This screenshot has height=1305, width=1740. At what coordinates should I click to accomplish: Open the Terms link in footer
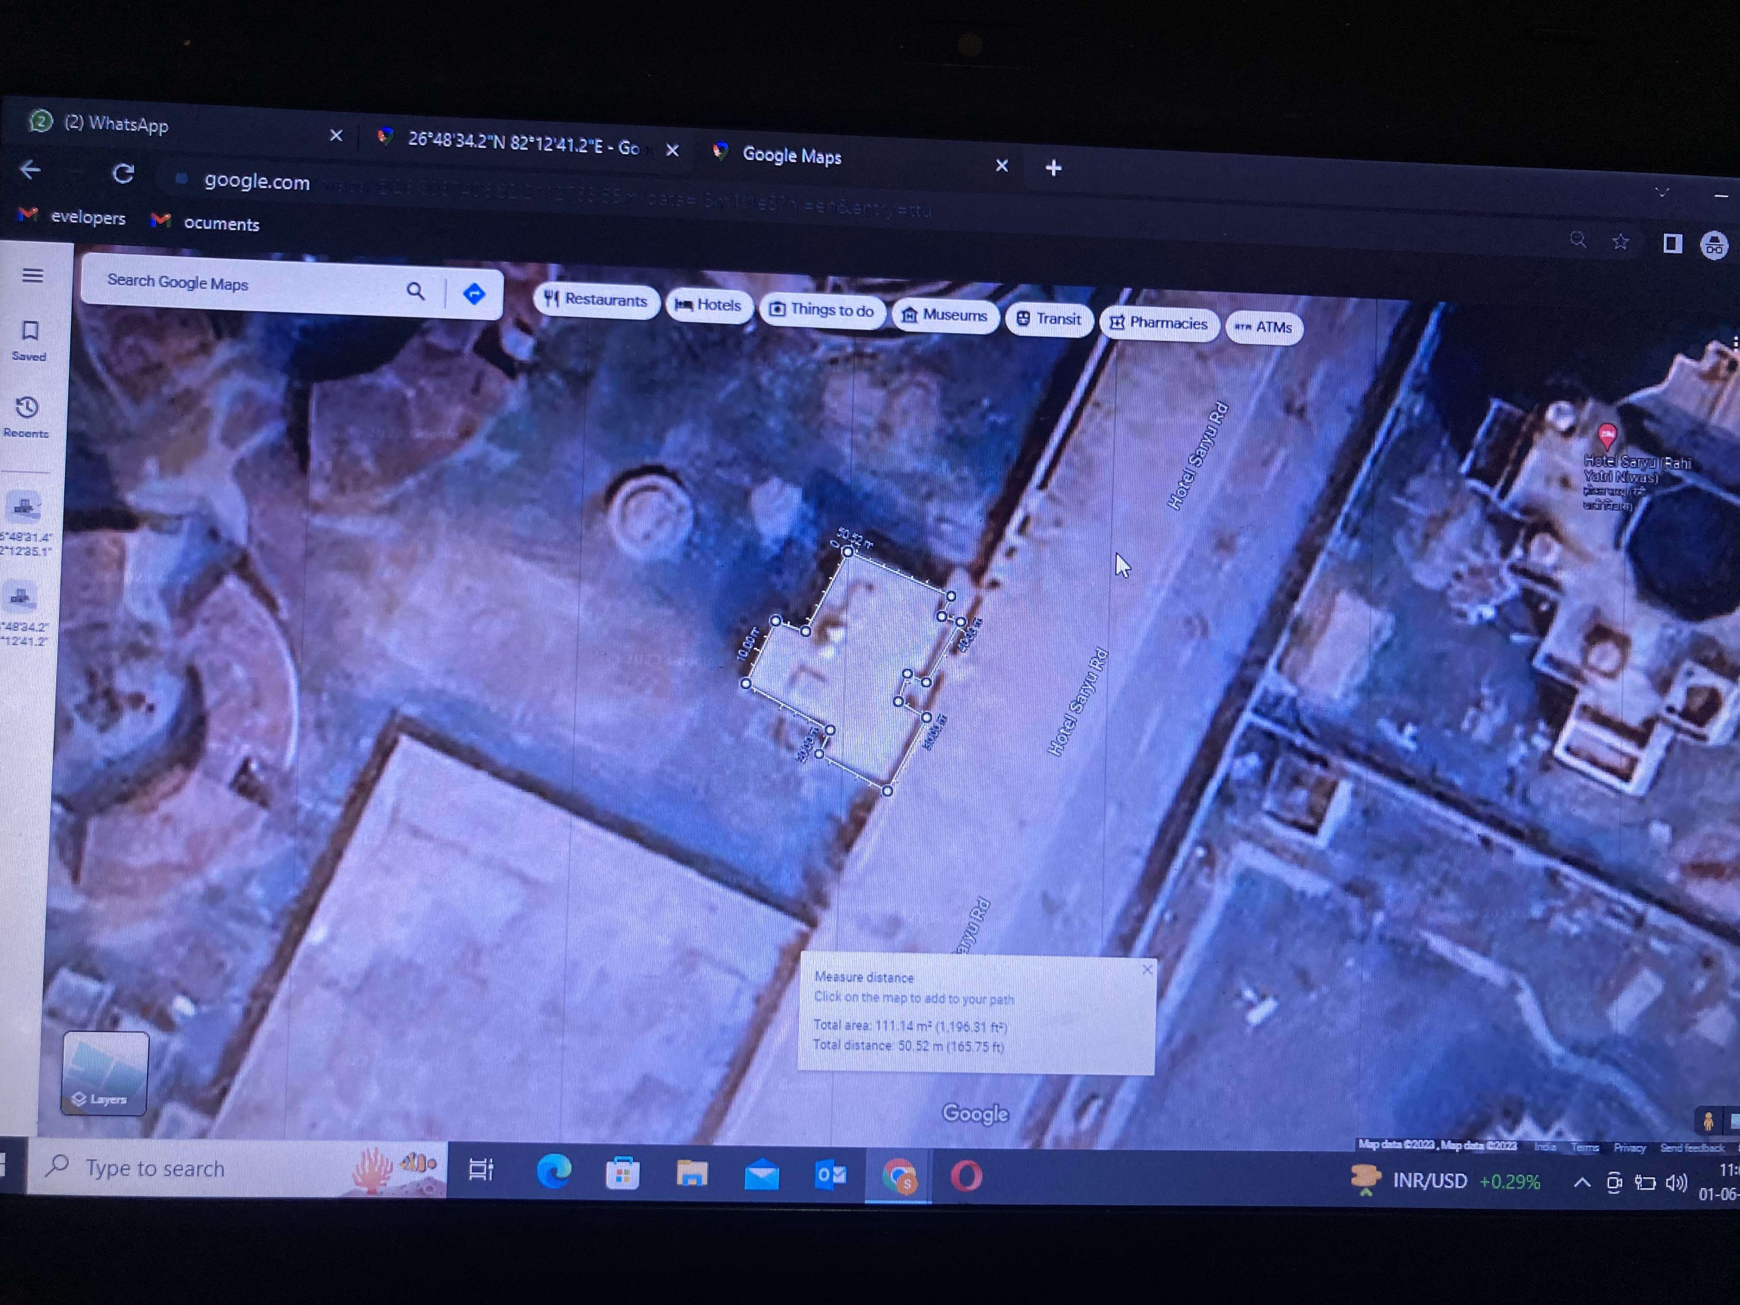click(x=1584, y=1147)
